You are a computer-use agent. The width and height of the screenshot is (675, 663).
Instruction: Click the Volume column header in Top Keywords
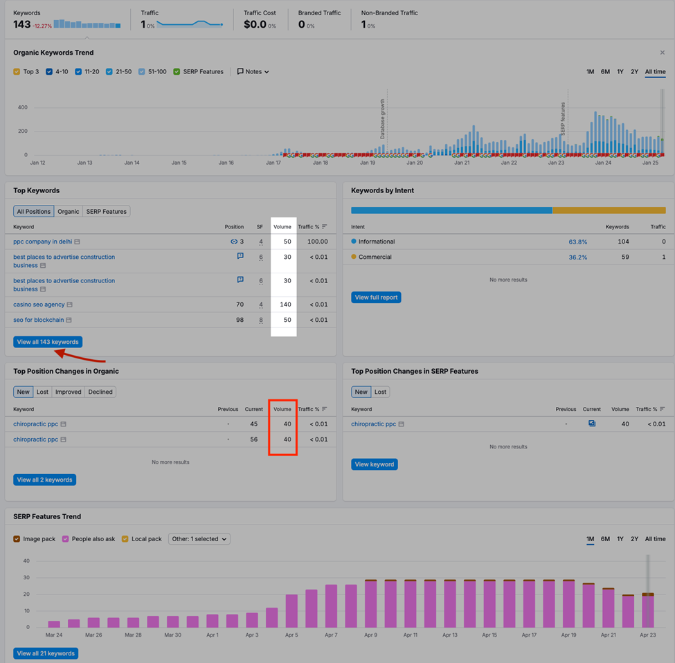point(282,227)
